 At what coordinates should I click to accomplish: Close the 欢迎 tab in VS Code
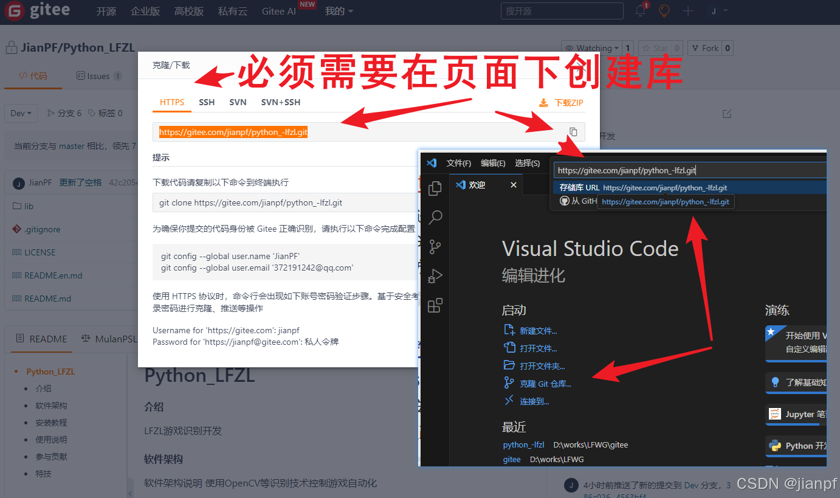pos(514,185)
